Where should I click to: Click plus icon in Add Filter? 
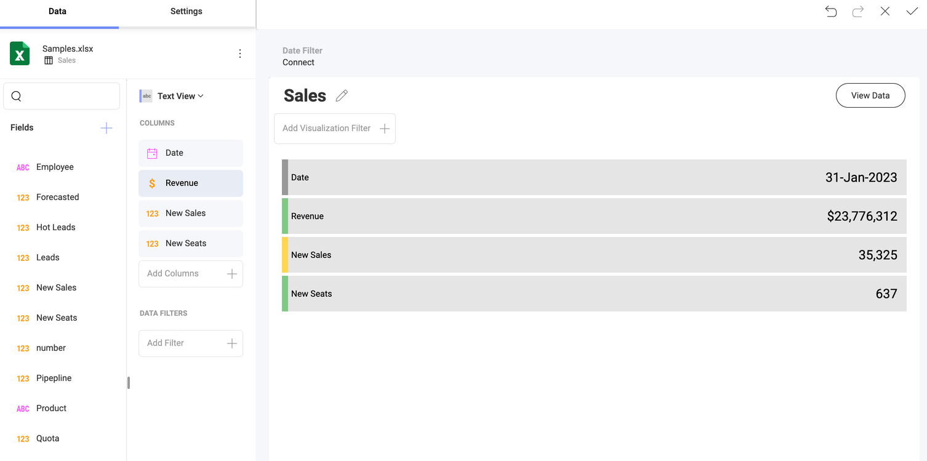pos(232,343)
